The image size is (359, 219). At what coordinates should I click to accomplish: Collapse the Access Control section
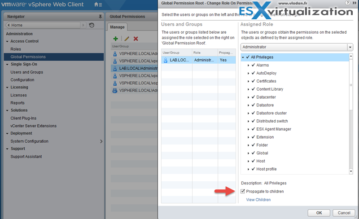(x=7, y=41)
